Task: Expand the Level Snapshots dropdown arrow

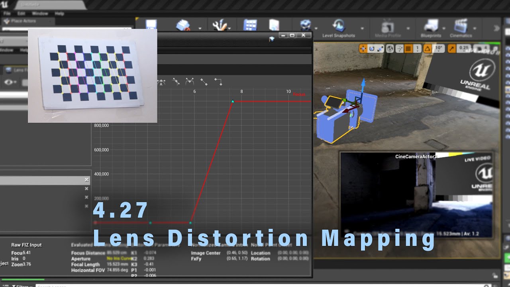Action: pos(362,29)
